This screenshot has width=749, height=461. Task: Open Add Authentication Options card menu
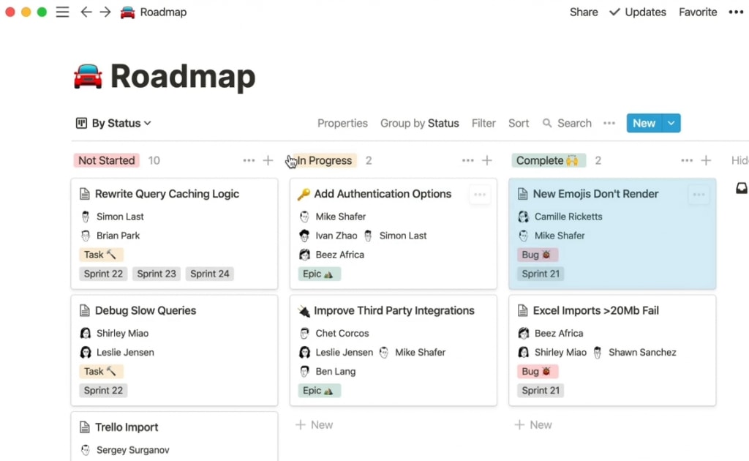point(480,195)
